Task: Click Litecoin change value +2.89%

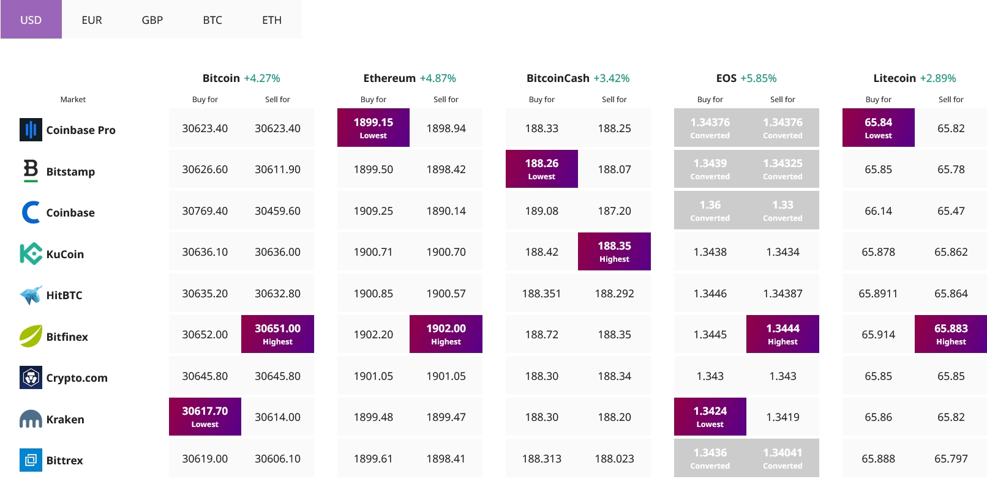Action: coord(938,78)
